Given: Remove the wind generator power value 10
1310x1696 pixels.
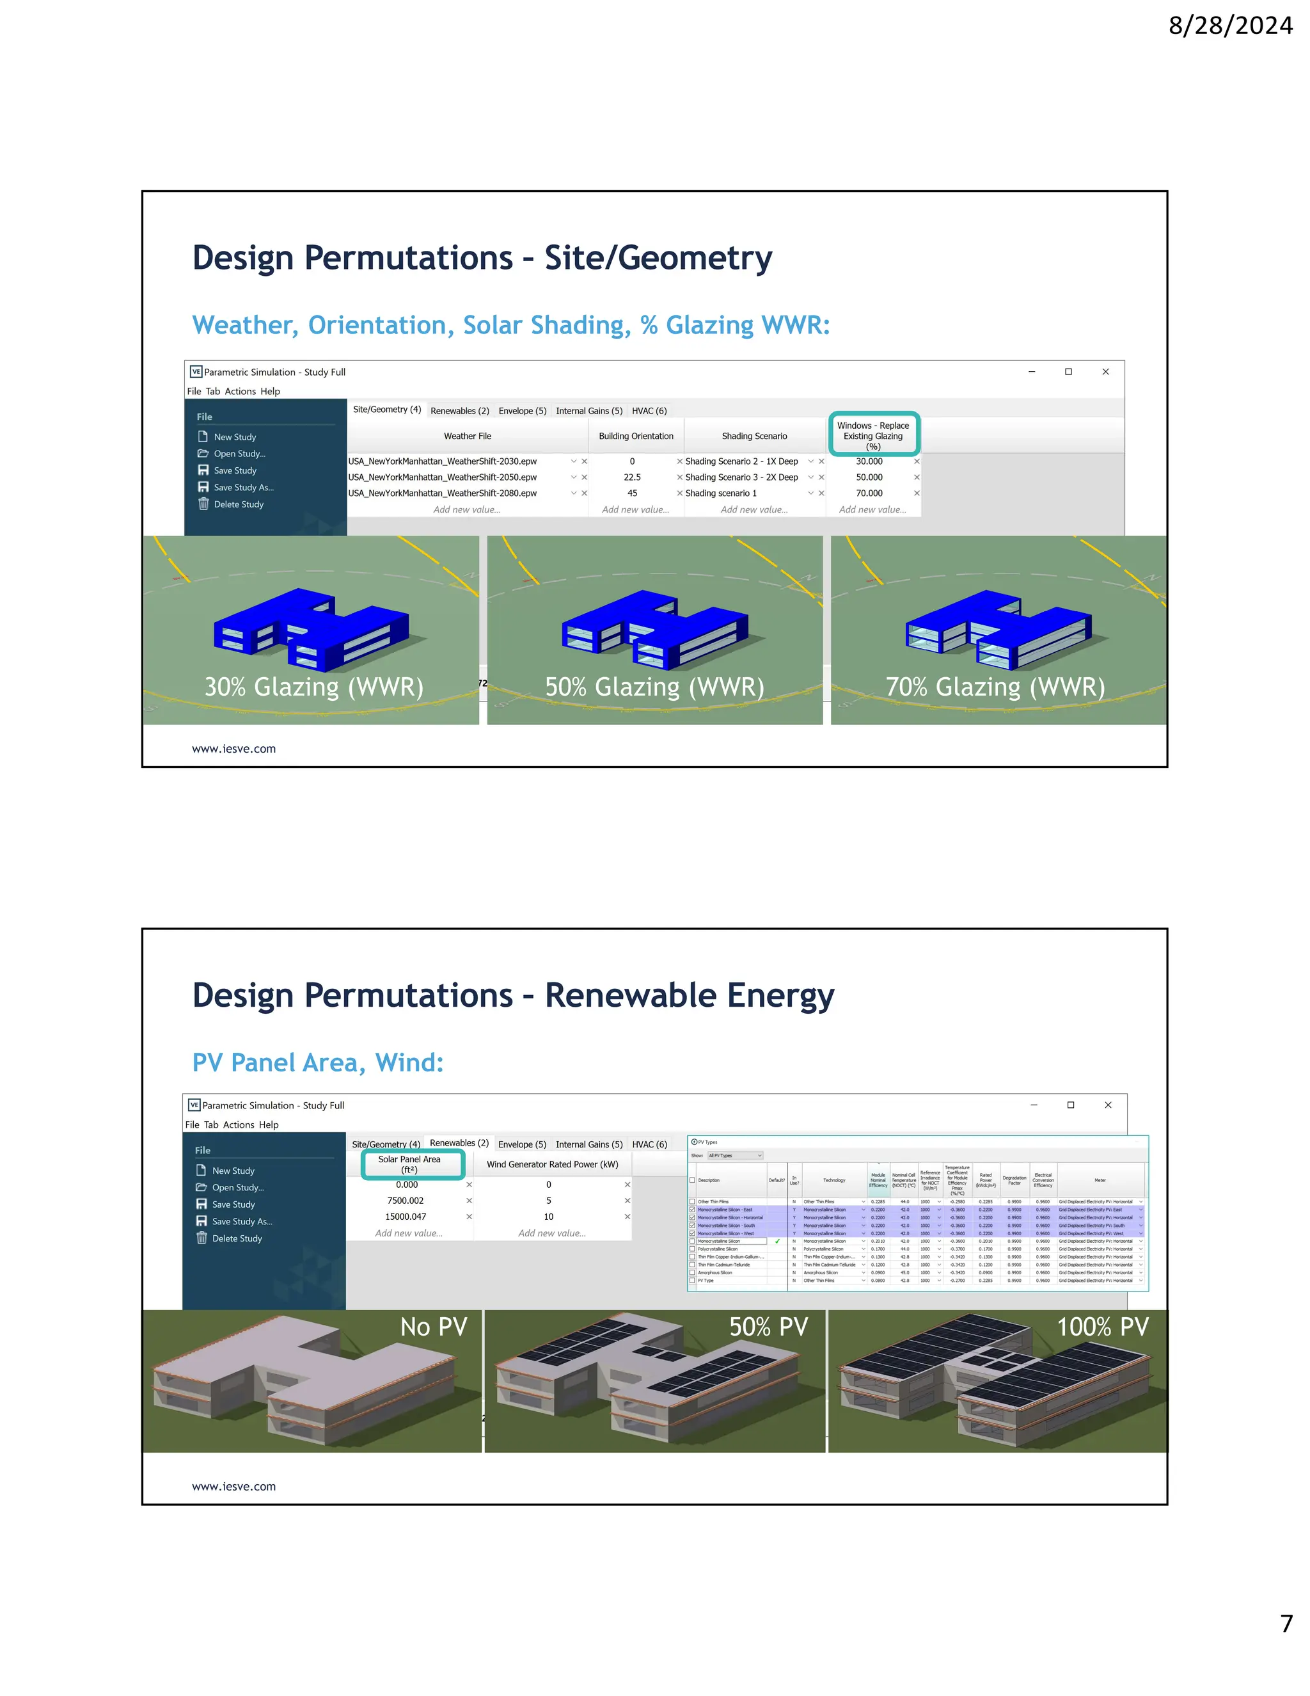Looking at the screenshot, I should tap(627, 1217).
